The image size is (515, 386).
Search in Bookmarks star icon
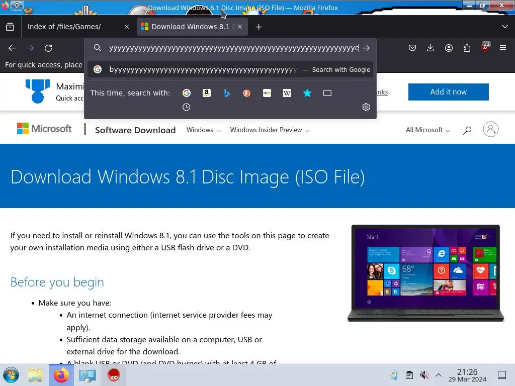pos(307,93)
